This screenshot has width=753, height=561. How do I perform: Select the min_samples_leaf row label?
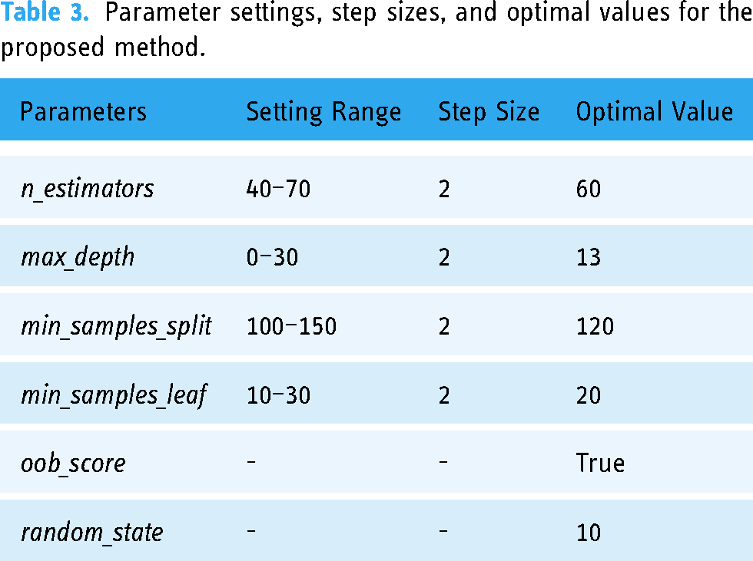click(114, 395)
